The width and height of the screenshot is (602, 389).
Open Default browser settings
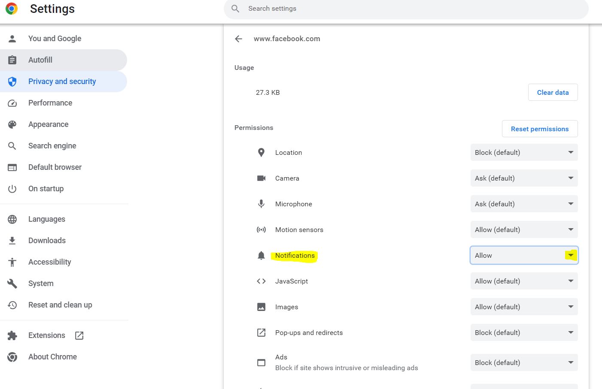64,167
